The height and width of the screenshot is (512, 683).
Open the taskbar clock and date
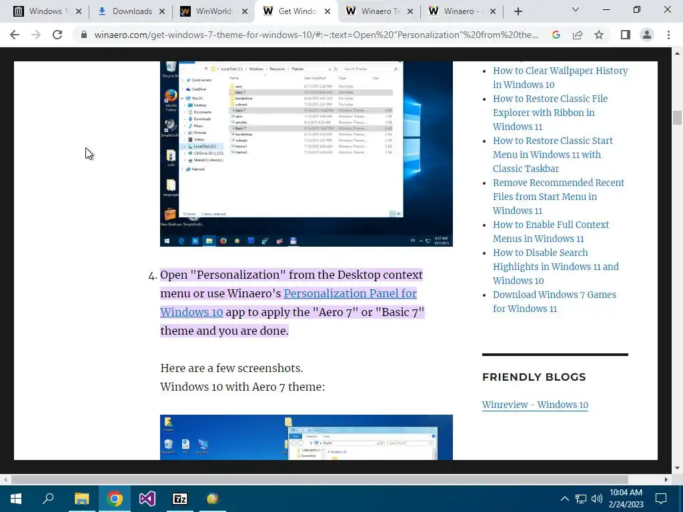pyautogui.click(x=626, y=499)
